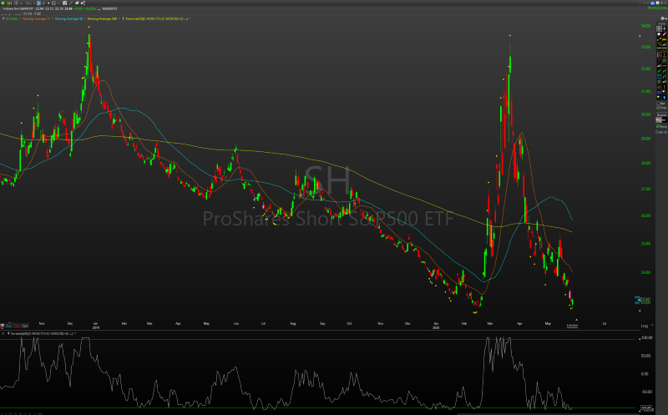Click the Jan 2020 date axis label
668x415 pixels.
coord(435,326)
